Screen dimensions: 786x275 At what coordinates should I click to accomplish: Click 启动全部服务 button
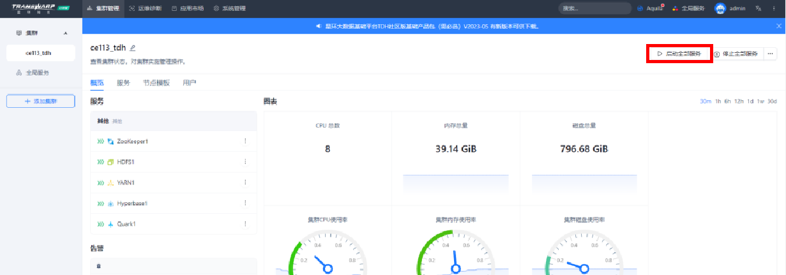pyautogui.click(x=679, y=54)
